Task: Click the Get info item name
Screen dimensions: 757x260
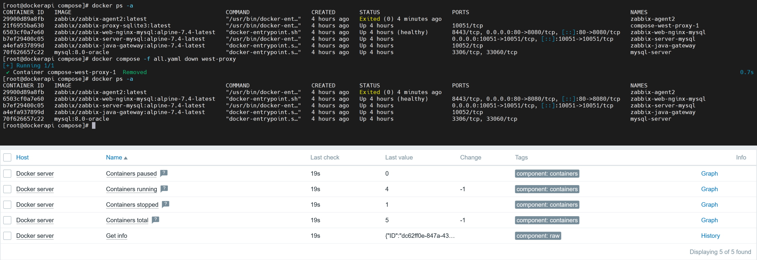Action: point(117,236)
